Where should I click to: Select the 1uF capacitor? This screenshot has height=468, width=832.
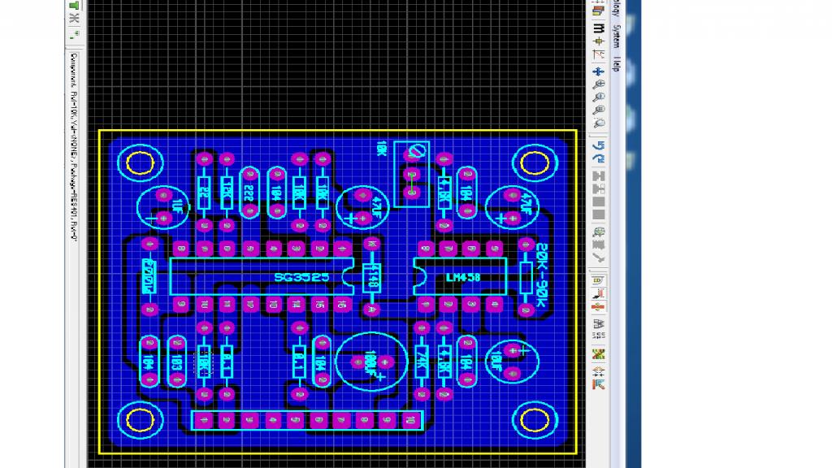pyautogui.click(x=163, y=207)
